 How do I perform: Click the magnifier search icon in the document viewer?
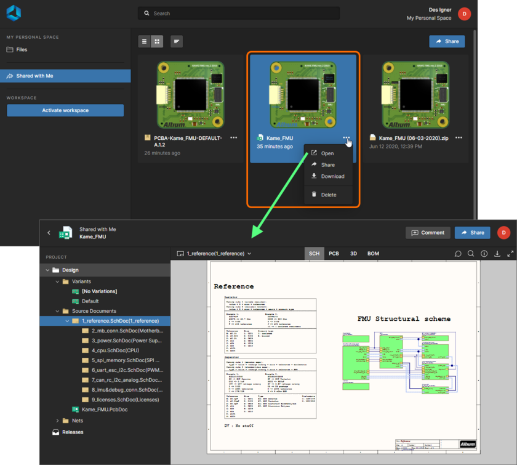(x=470, y=254)
